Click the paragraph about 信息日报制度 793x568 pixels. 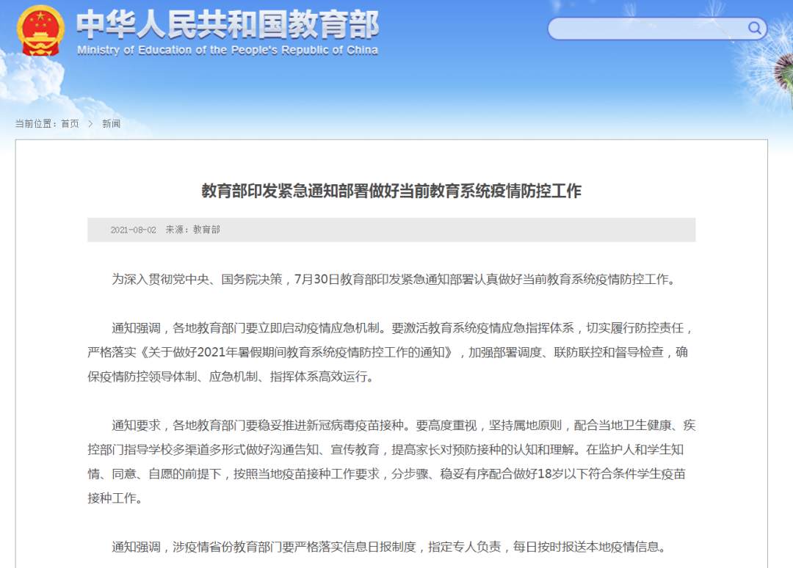(389, 547)
